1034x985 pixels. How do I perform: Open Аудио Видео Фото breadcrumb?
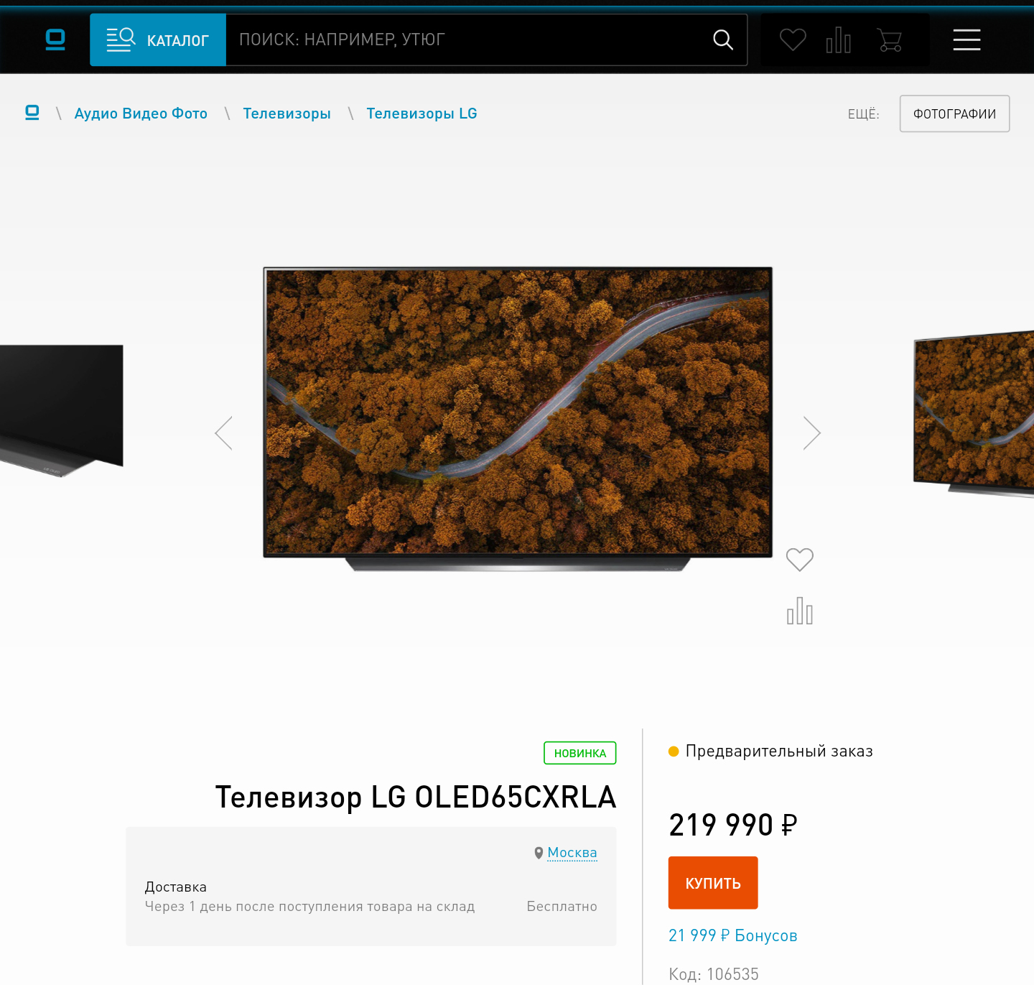point(141,114)
